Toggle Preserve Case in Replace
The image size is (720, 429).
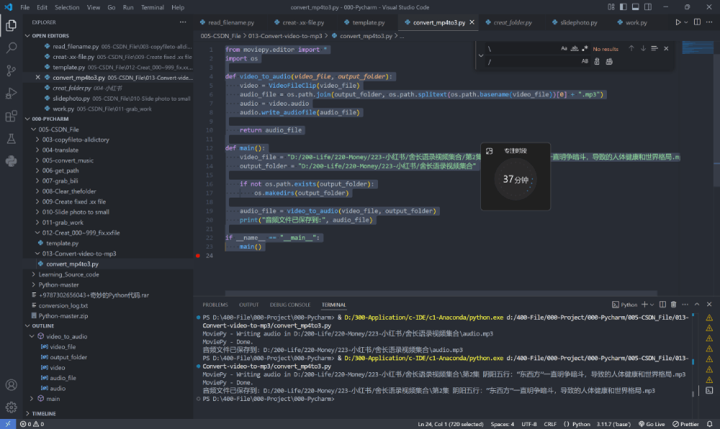pos(585,61)
